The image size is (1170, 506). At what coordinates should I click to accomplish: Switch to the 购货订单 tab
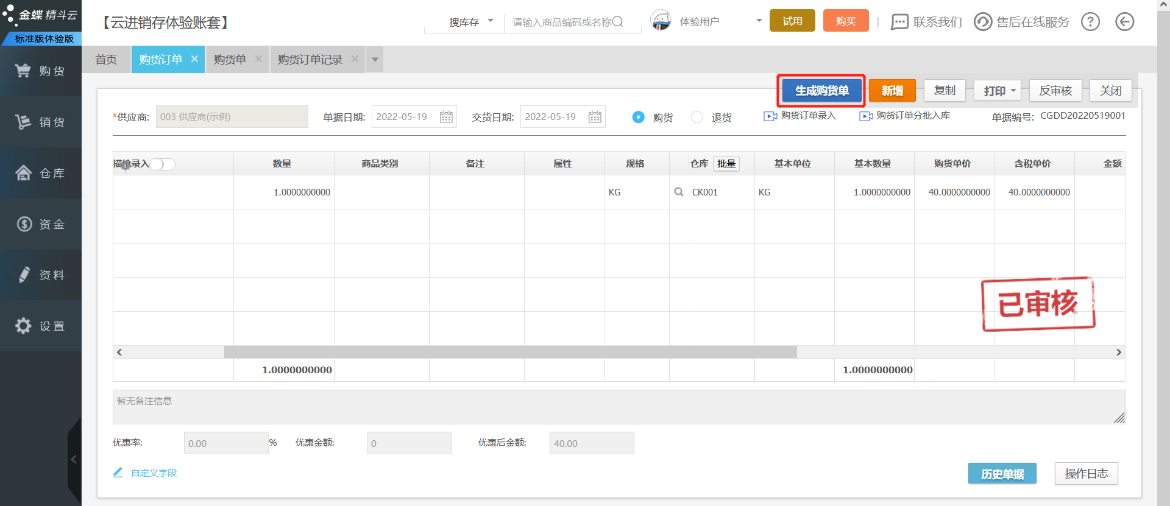tap(161, 60)
